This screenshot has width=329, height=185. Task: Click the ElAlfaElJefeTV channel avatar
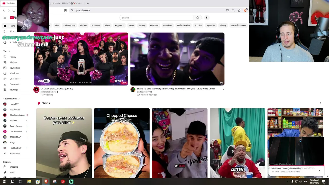click(x=133, y=89)
